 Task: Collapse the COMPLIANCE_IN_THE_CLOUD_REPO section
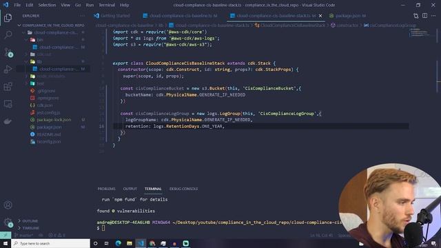pyautogui.click(x=53, y=25)
